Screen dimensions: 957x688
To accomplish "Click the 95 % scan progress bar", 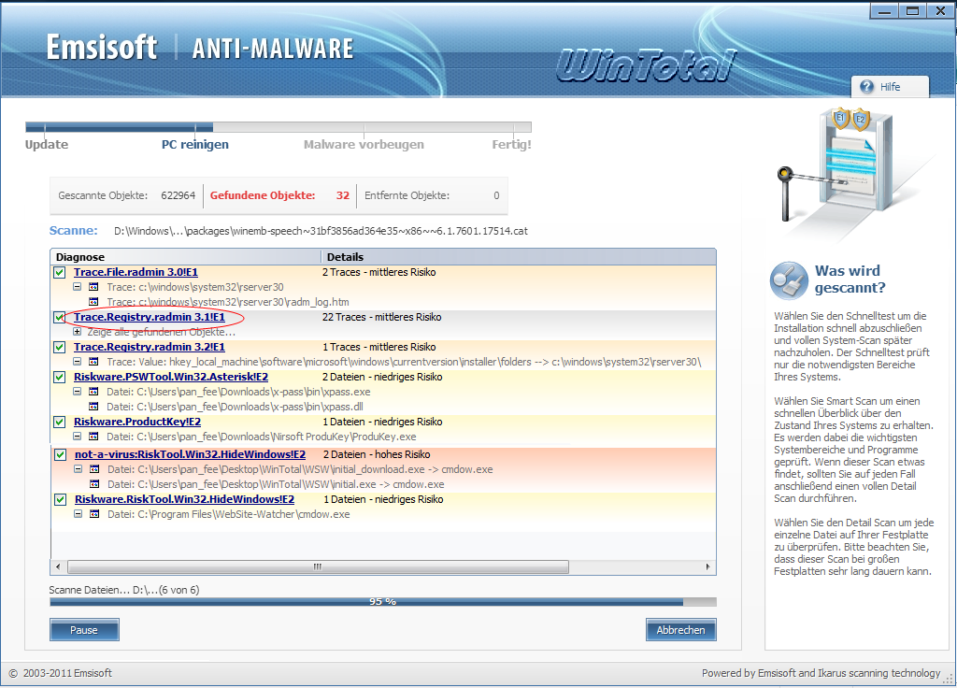I will pos(382,602).
